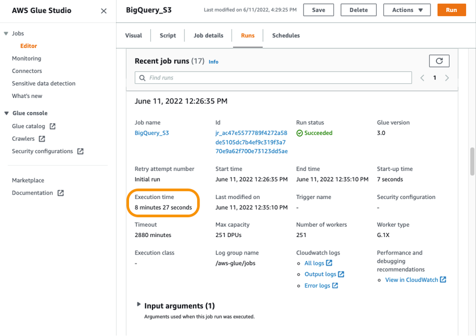Click the 251 DPUs value
This screenshot has height=336, width=476.
tap(228, 235)
